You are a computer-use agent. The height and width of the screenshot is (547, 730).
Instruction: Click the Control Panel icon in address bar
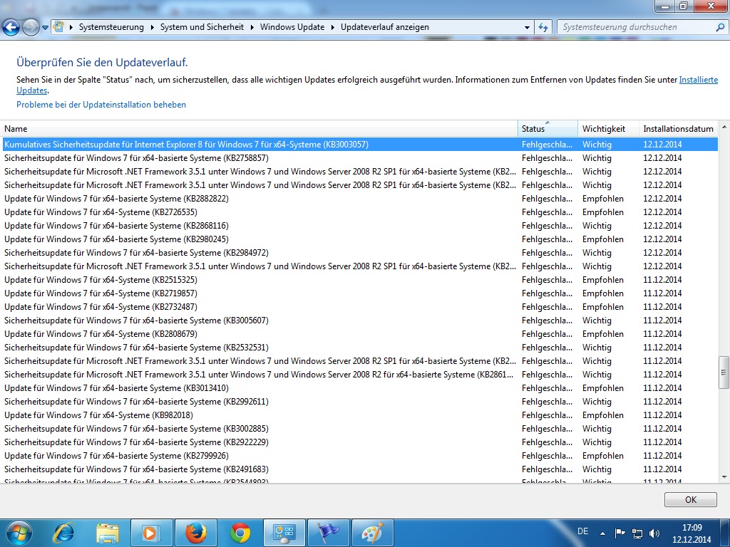coord(58,26)
